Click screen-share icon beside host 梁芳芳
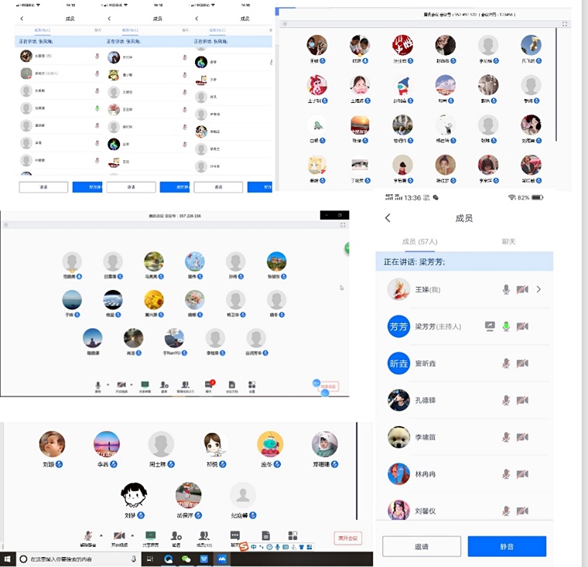 click(489, 326)
